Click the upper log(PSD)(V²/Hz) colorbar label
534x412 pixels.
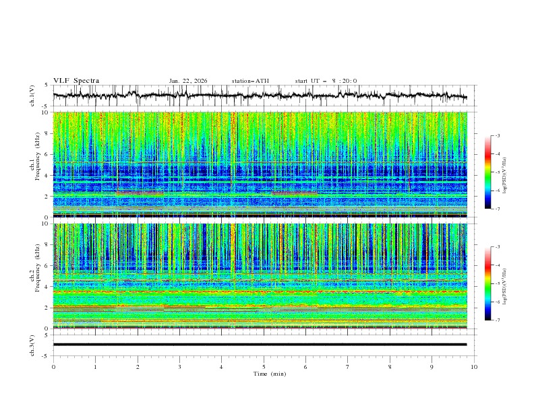(504, 176)
